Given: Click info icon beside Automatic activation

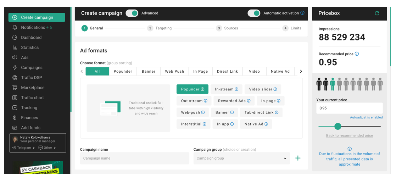Looking at the screenshot, I should [302, 13].
